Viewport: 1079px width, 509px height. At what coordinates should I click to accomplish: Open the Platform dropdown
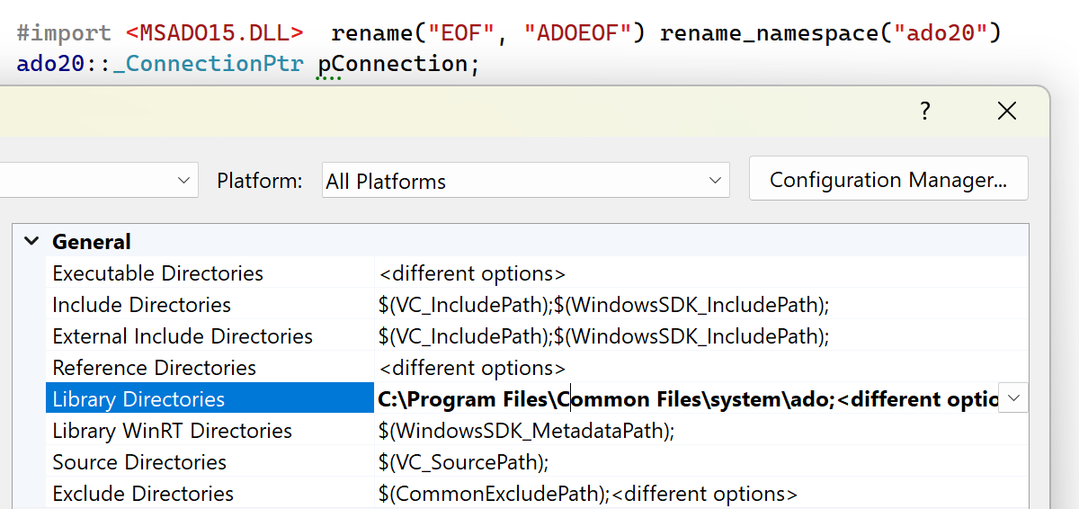point(525,181)
